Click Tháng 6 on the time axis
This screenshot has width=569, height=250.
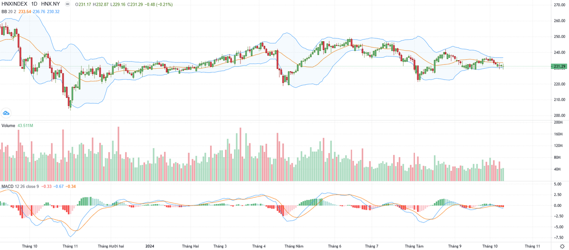coord(334,246)
